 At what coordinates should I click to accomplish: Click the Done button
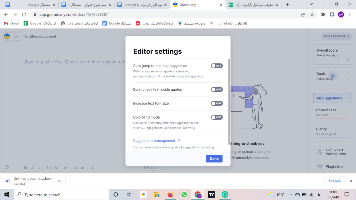(x=214, y=159)
